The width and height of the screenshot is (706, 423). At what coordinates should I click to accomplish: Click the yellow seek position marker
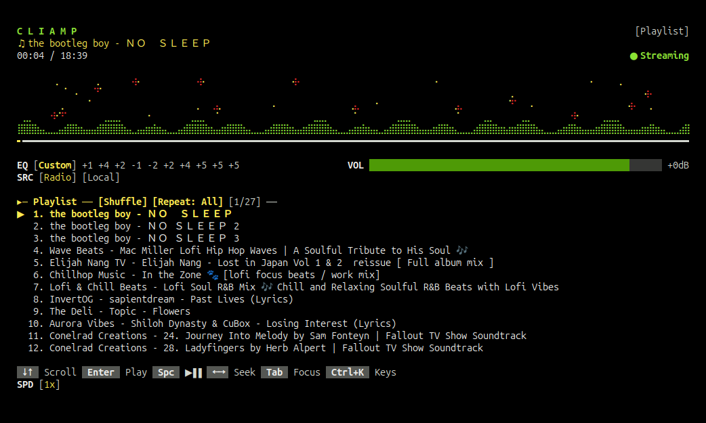[x=19, y=141]
